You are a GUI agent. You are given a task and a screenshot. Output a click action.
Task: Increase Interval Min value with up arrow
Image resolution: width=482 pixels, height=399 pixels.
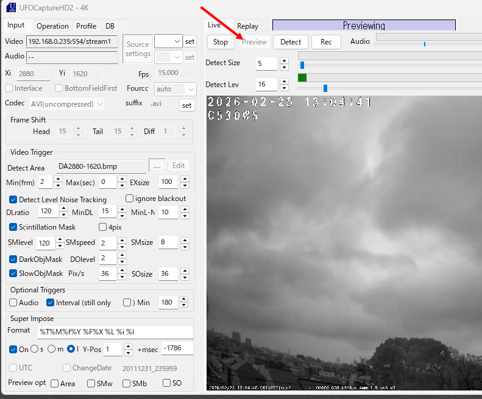(183, 299)
